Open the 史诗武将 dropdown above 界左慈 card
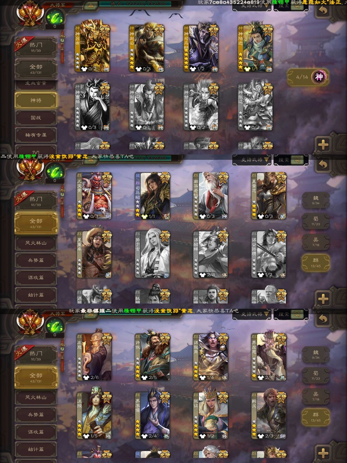Screen dimensions: 347x463 [251, 314]
